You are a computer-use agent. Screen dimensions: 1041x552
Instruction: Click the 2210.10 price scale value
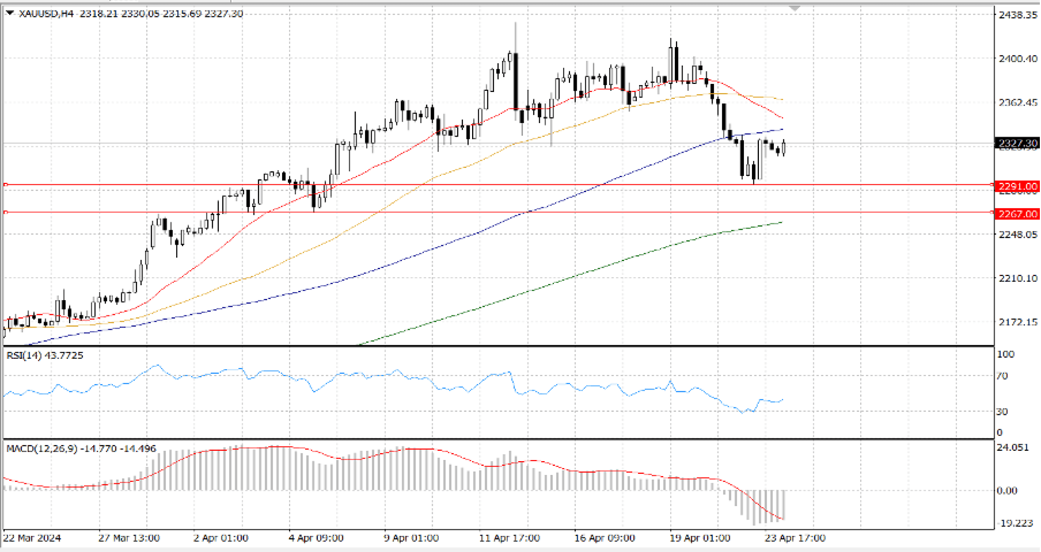pyautogui.click(x=1017, y=278)
